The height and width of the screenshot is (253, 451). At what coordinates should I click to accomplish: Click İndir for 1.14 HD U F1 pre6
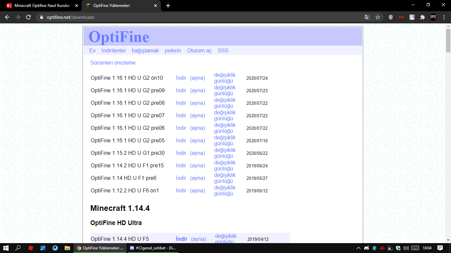(x=181, y=178)
